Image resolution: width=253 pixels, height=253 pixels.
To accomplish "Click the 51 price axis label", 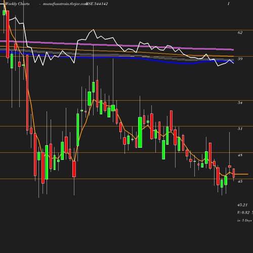I will 240,129.
